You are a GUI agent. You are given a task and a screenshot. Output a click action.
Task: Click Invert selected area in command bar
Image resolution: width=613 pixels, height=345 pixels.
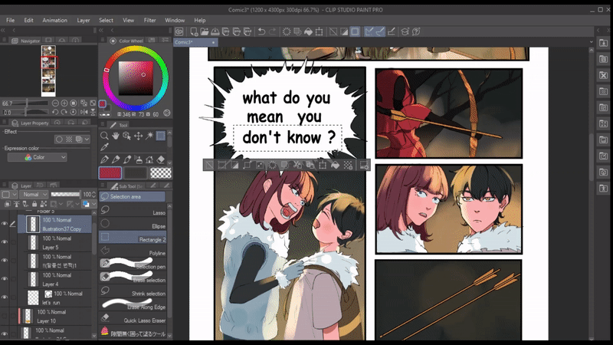coord(344,31)
